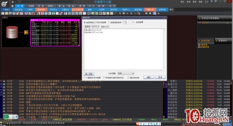Switch to the 选择公式 tab

[x=105, y=27]
